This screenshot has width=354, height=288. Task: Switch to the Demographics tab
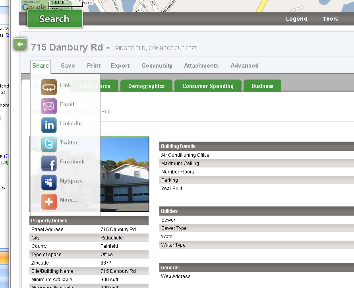(146, 86)
